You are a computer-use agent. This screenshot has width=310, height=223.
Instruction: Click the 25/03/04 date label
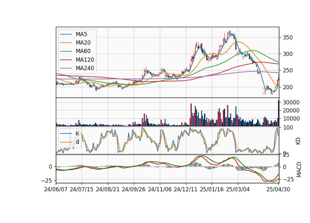coord(238,189)
